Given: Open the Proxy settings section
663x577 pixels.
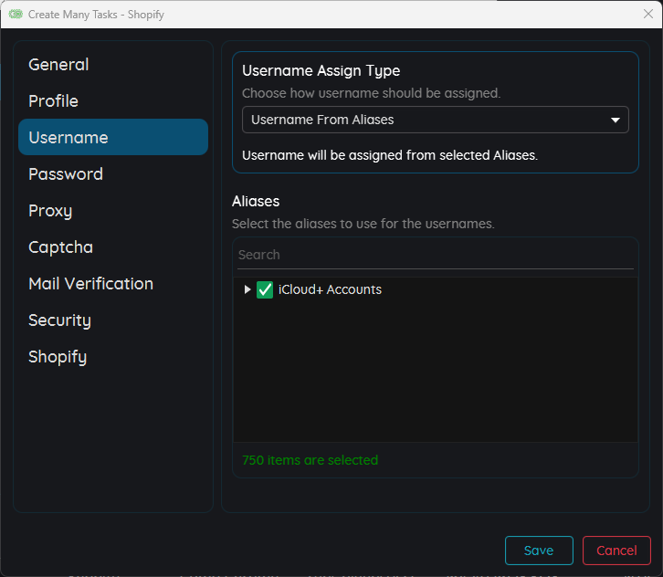Looking at the screenshot, I should (x=50, y=211).
